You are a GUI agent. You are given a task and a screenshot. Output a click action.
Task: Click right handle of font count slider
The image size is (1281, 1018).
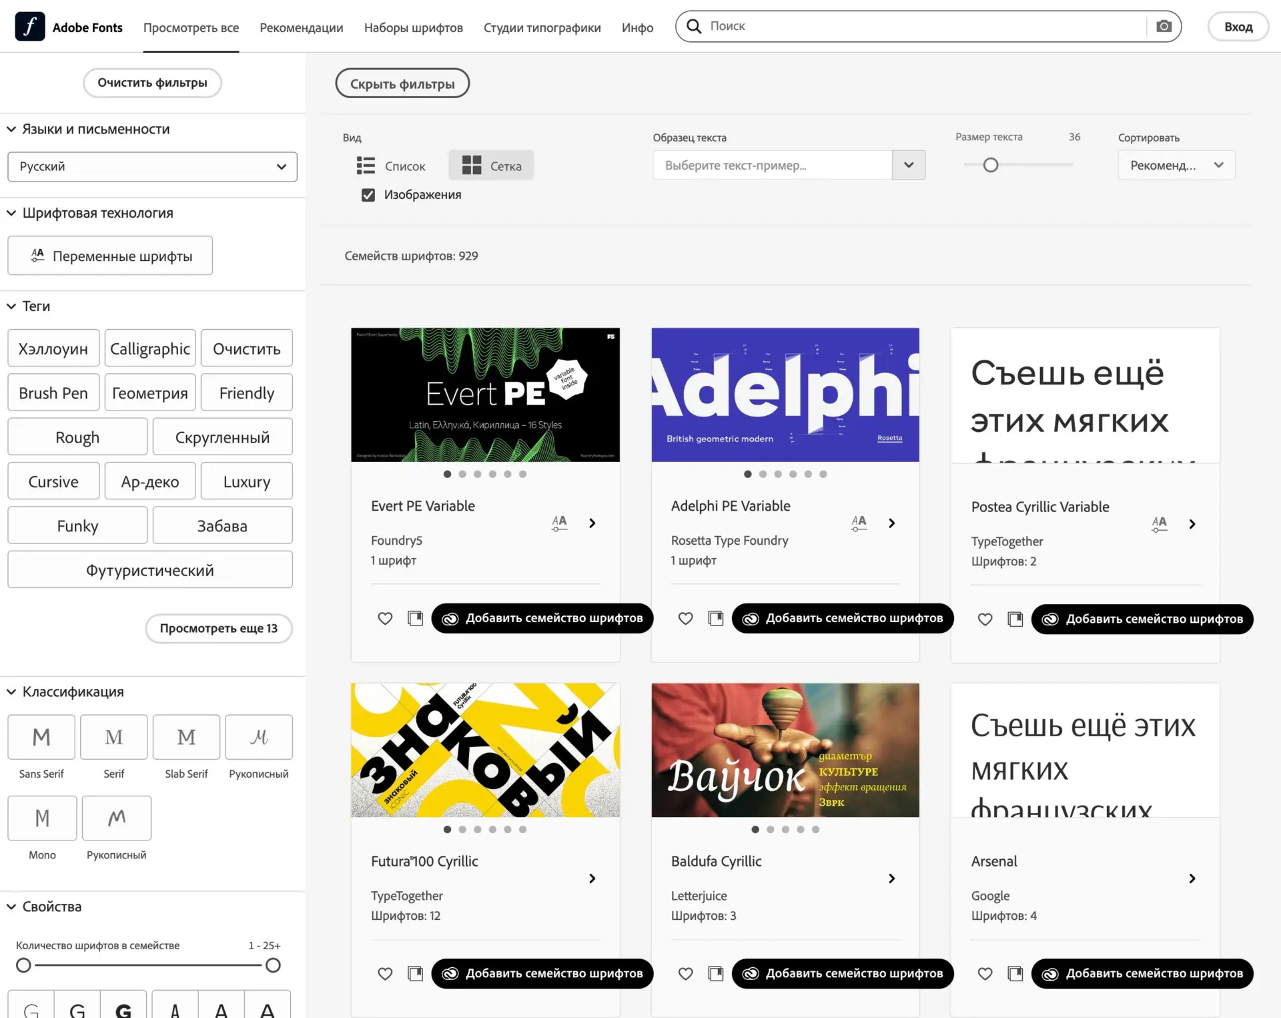pos(273,965)
